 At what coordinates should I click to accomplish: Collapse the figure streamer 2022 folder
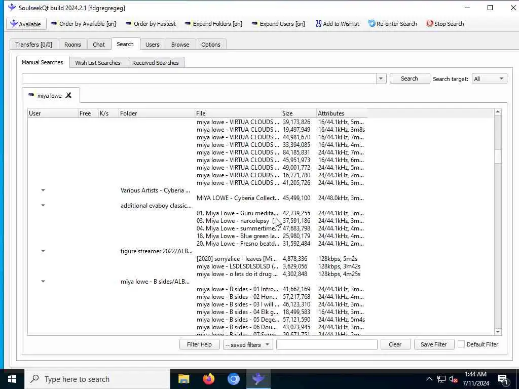coord(43,251)
